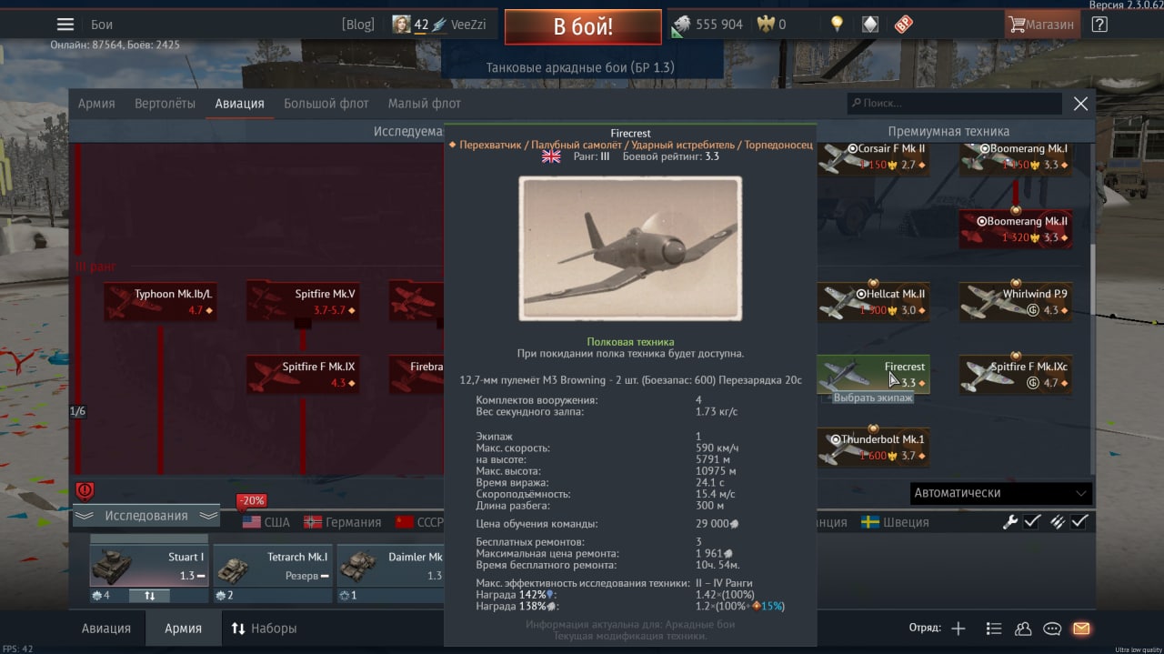Image resolution: width=1164 pixels, height=654 pixels.
Task: Select premium Hellcat Mk.II
Action: tap(872, 302)
